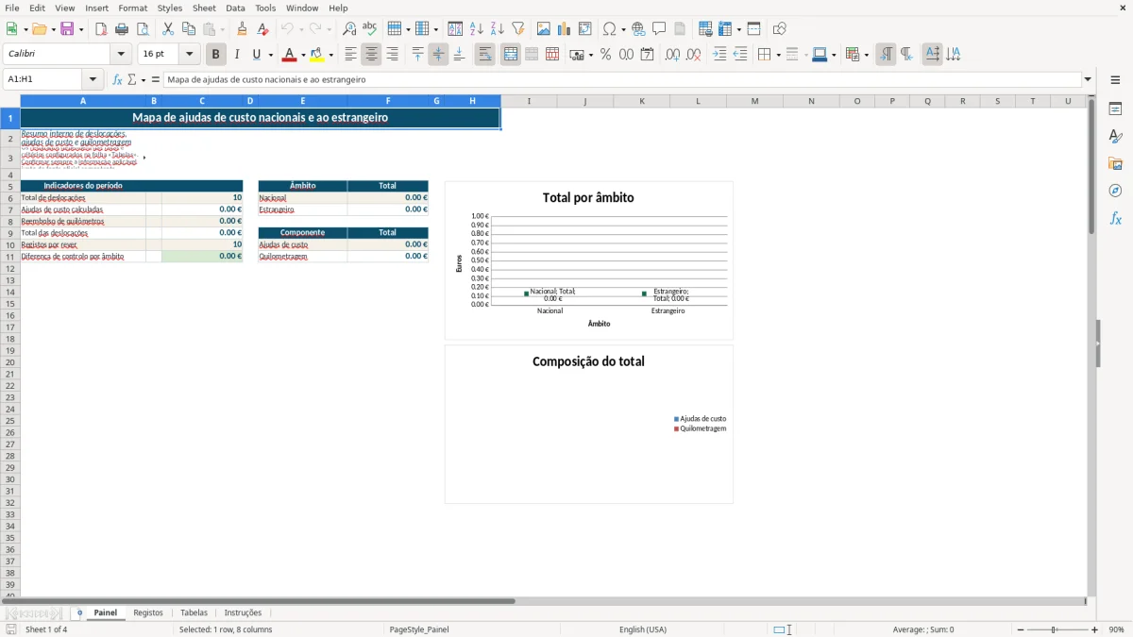
Task: Format cells as percent
Action: [605, 55]
